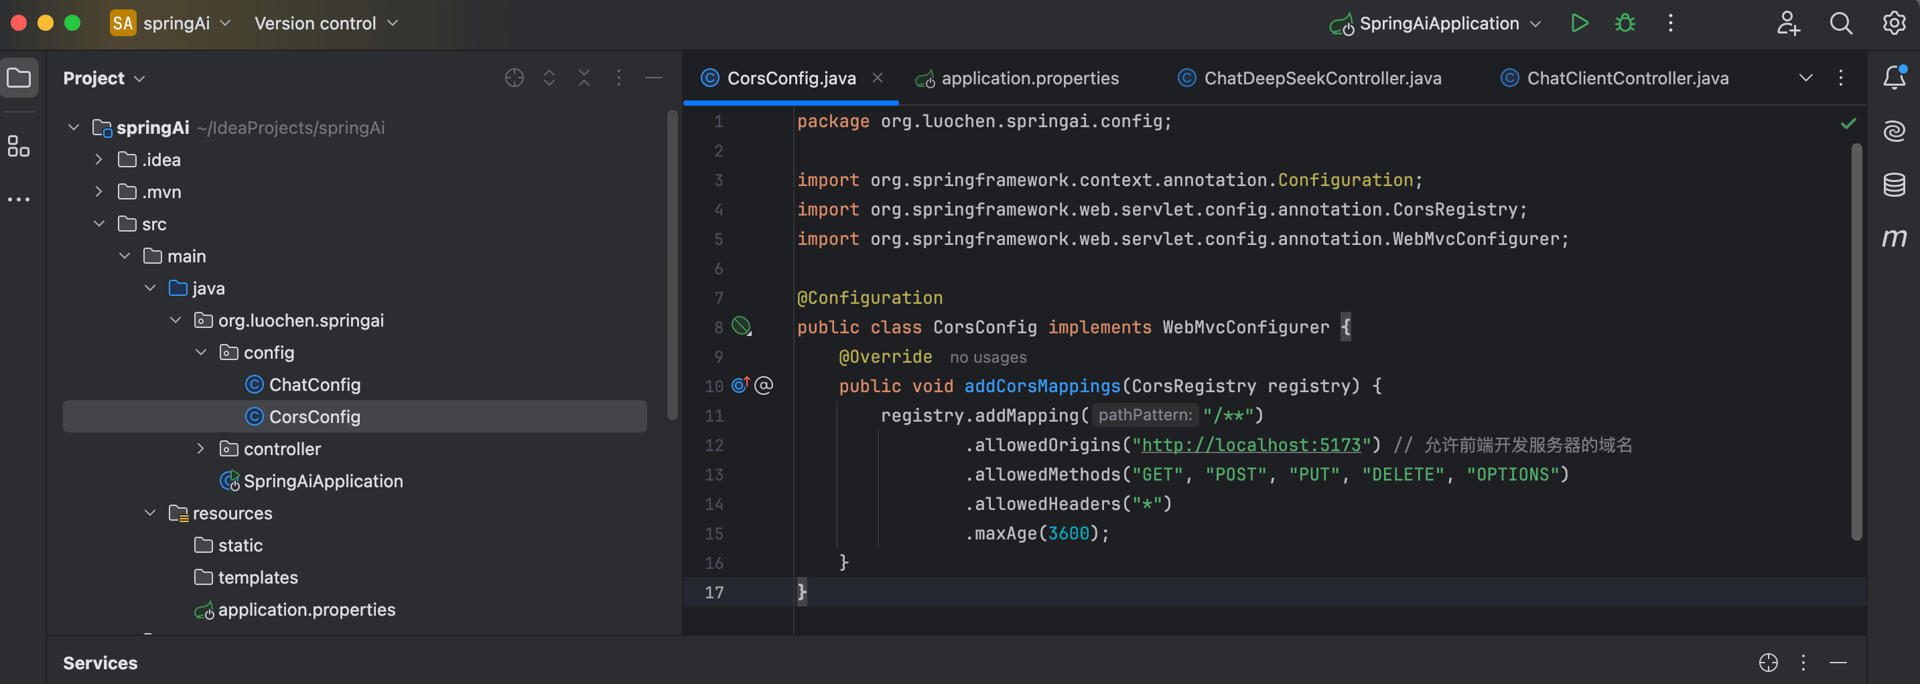Expand the .idea folder
The image size is (1920, 684).
coord(98,159)
